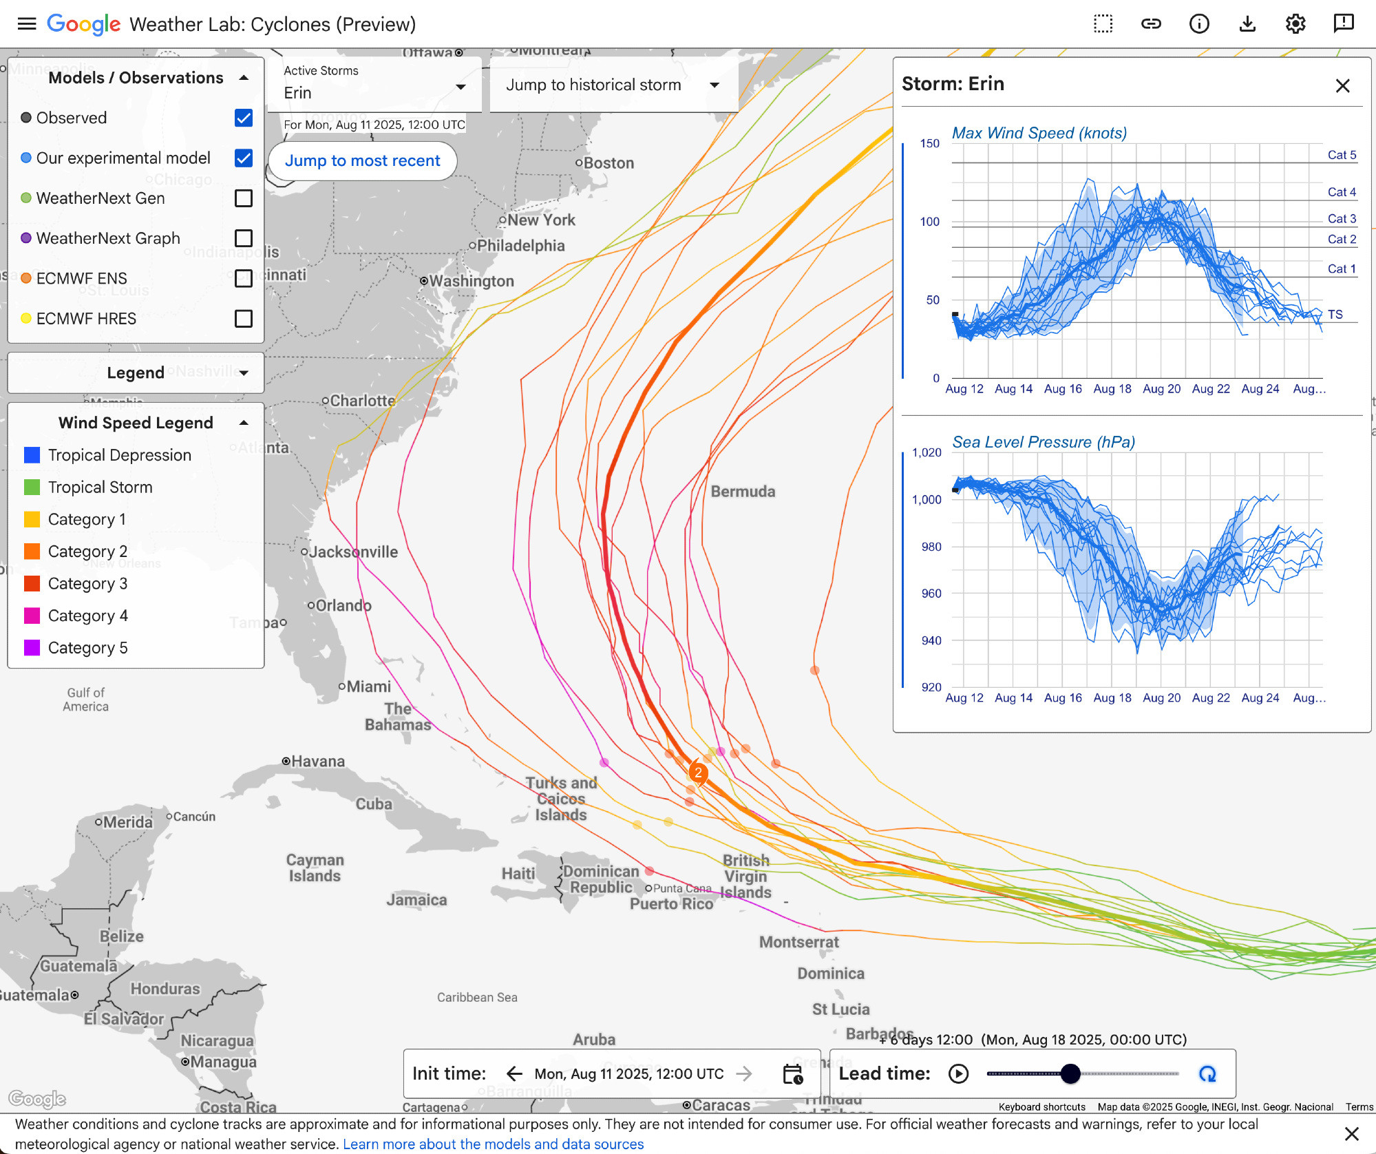This screenshot has width=1376, height=1154.
Task: Click Jump to most recent button
Action: [x=362, y=160]
